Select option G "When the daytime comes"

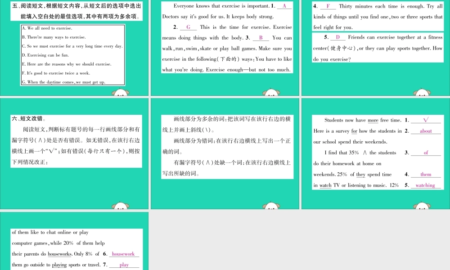(x=63, y=82)
